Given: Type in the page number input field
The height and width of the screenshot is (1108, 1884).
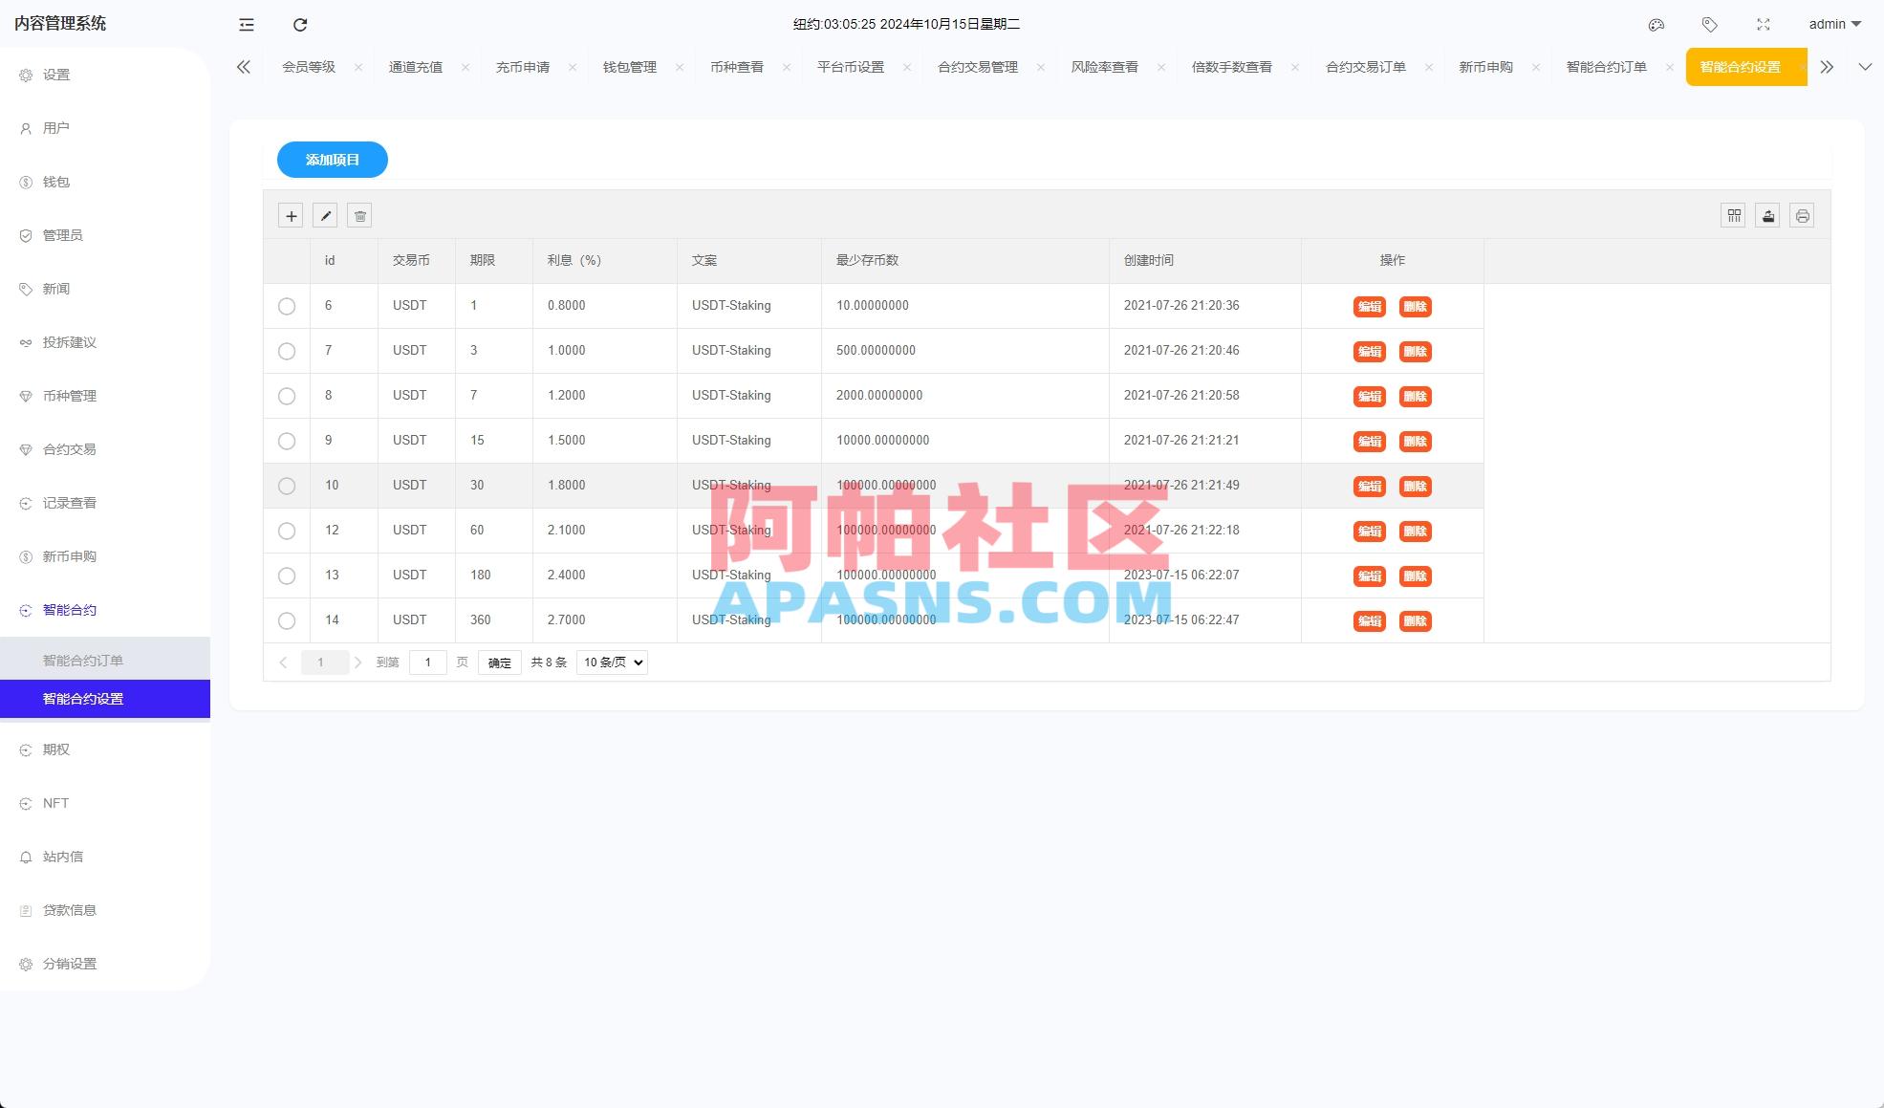Looking at the screenshot, I should tap(427, 662).
